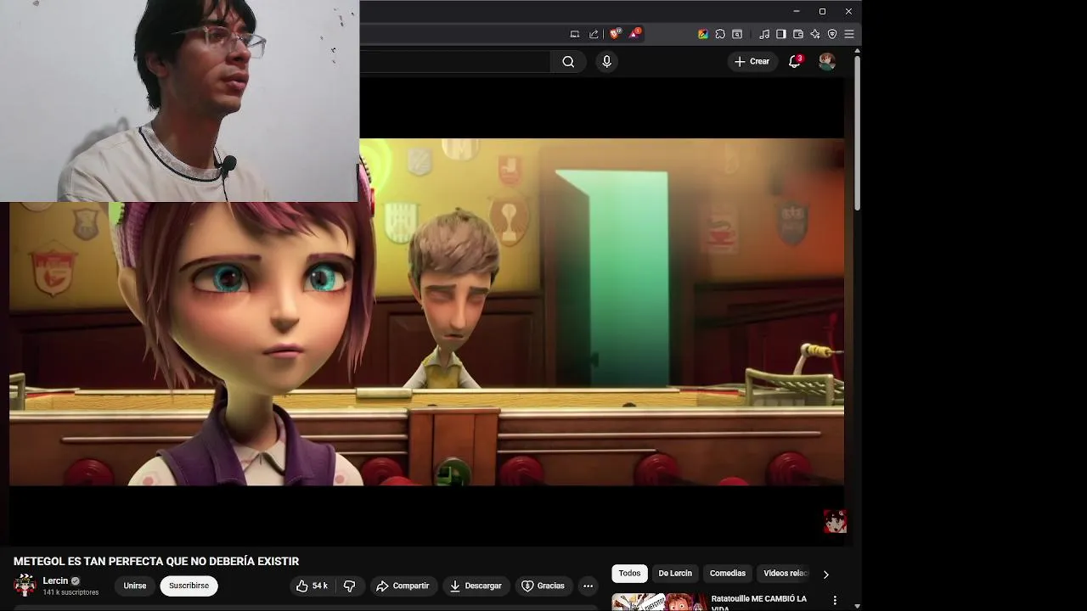Click the YouTube search input field
The image size is (1087, 611).
[455, 61]
